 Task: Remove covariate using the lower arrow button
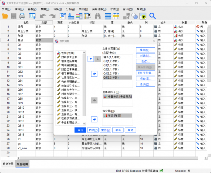pyautogui.click(x=94, y=119)
